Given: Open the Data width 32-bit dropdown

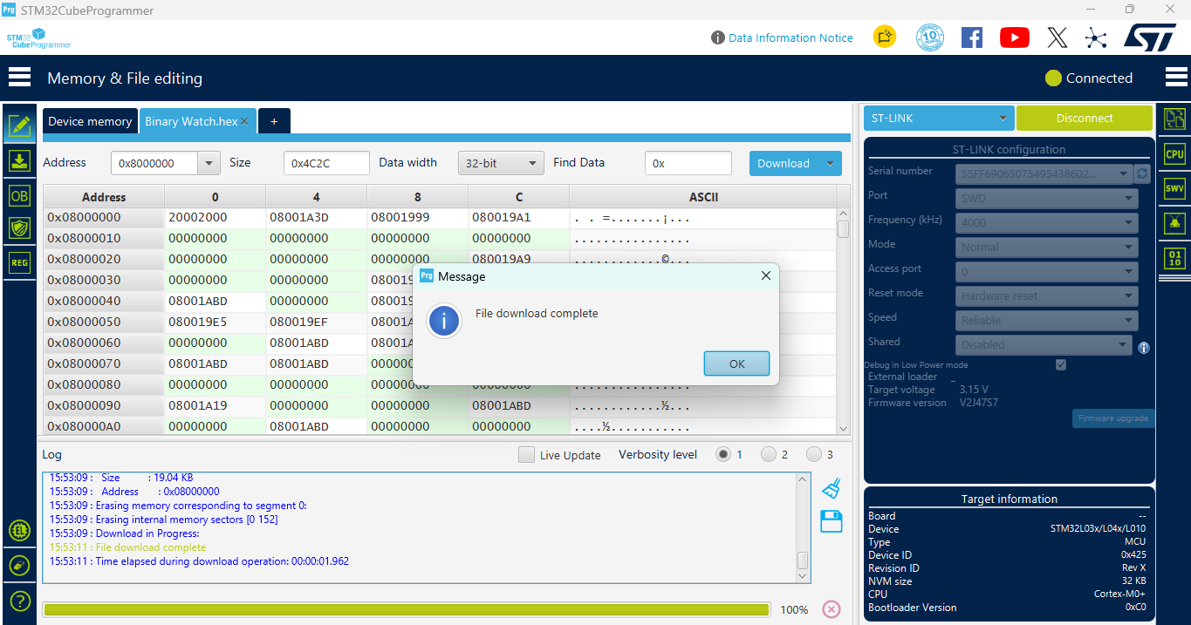Looking at the screenshot, I should pyautogui.click(x=501, y=163).
